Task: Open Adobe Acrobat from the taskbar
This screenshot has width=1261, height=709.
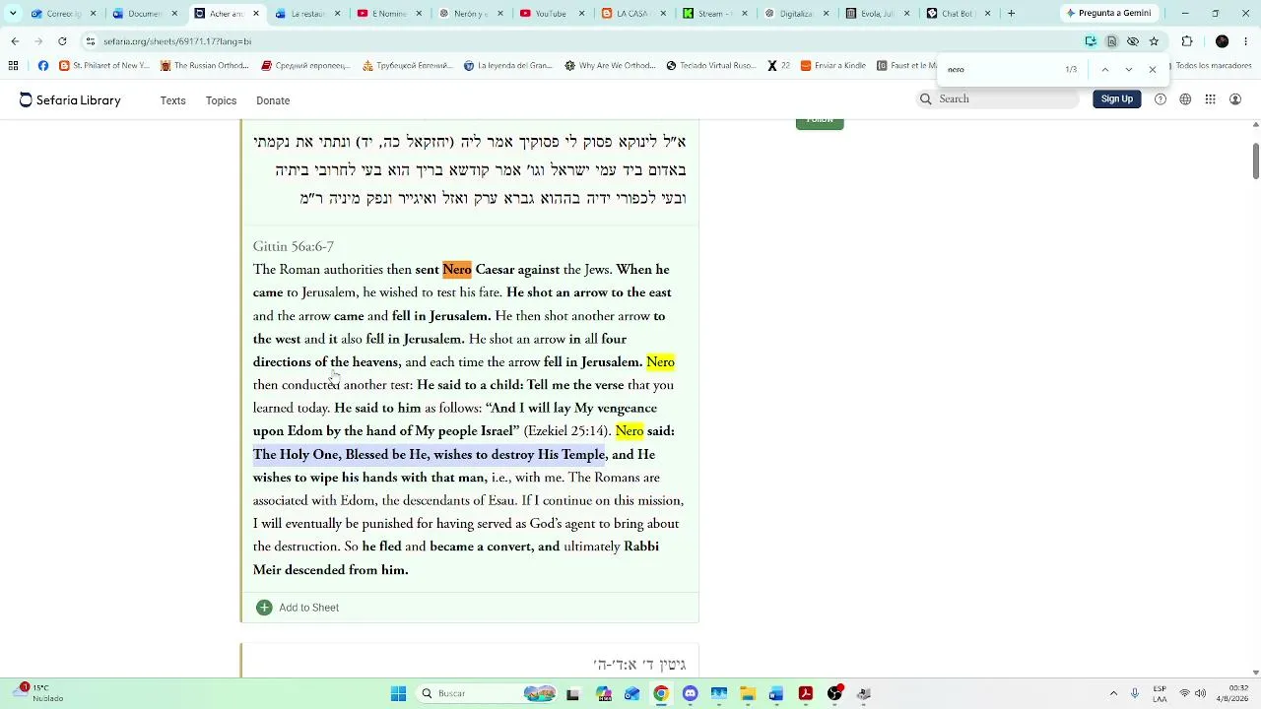Action: pos(805,693)
